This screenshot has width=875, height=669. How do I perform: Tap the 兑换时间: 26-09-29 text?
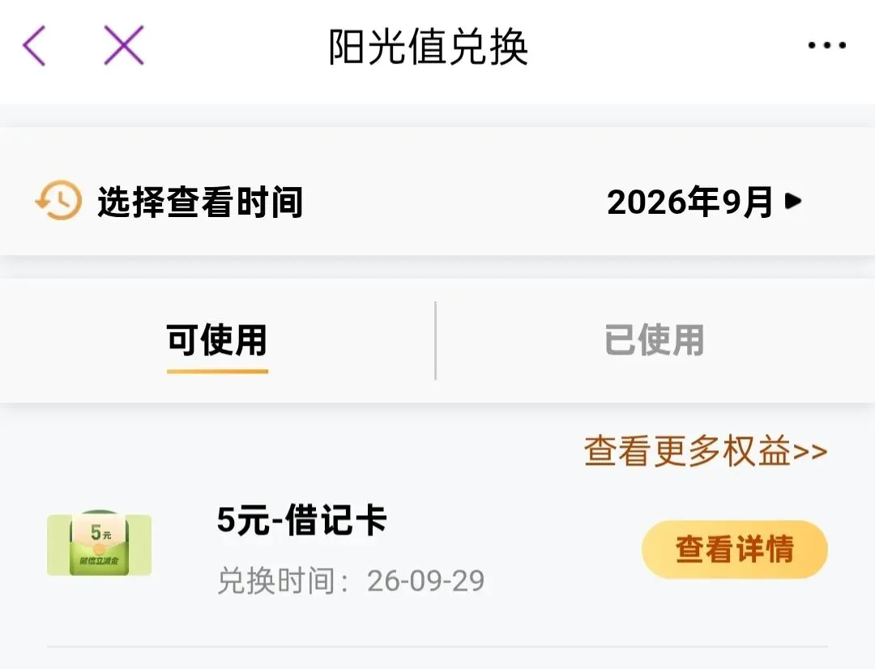351,581
